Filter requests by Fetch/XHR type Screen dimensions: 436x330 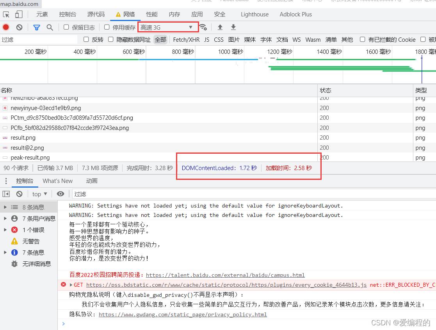186,40
